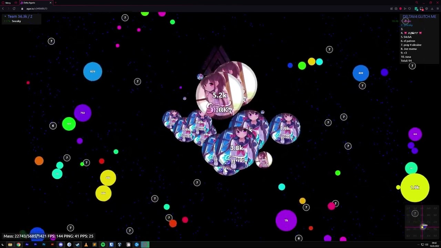Click the send flow arrow icon
This screenshot has height=248, width=441.
(x=405, y=9)
